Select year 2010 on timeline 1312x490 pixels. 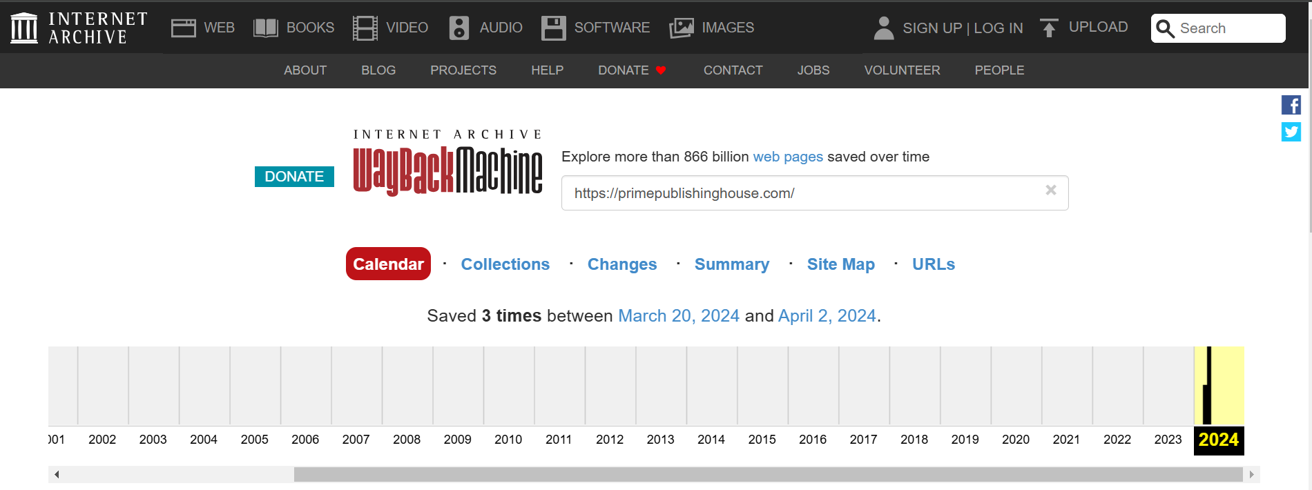pos(508,440)
